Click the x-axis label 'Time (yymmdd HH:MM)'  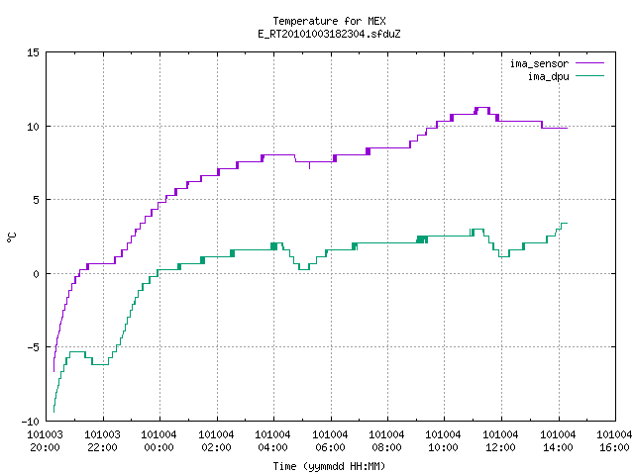[329, 466]
